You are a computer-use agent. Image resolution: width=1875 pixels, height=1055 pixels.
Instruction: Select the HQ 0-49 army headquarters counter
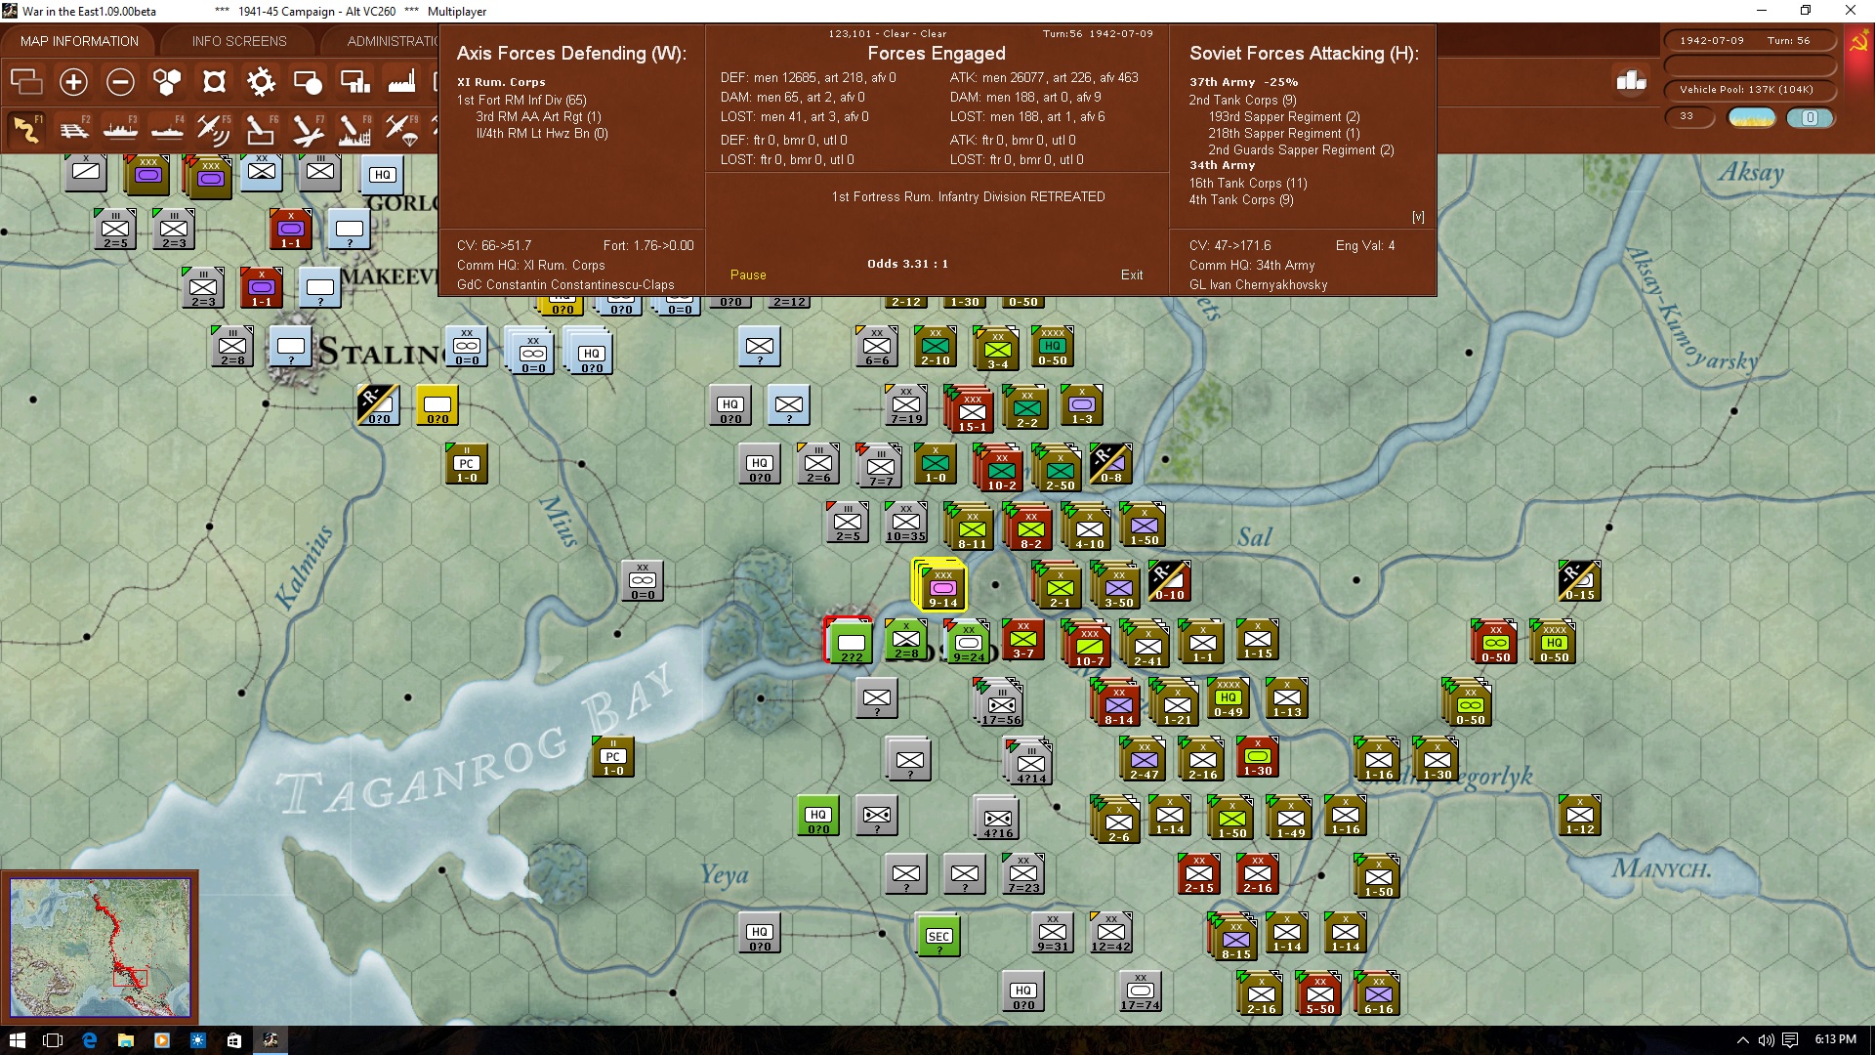(1229, 698)
